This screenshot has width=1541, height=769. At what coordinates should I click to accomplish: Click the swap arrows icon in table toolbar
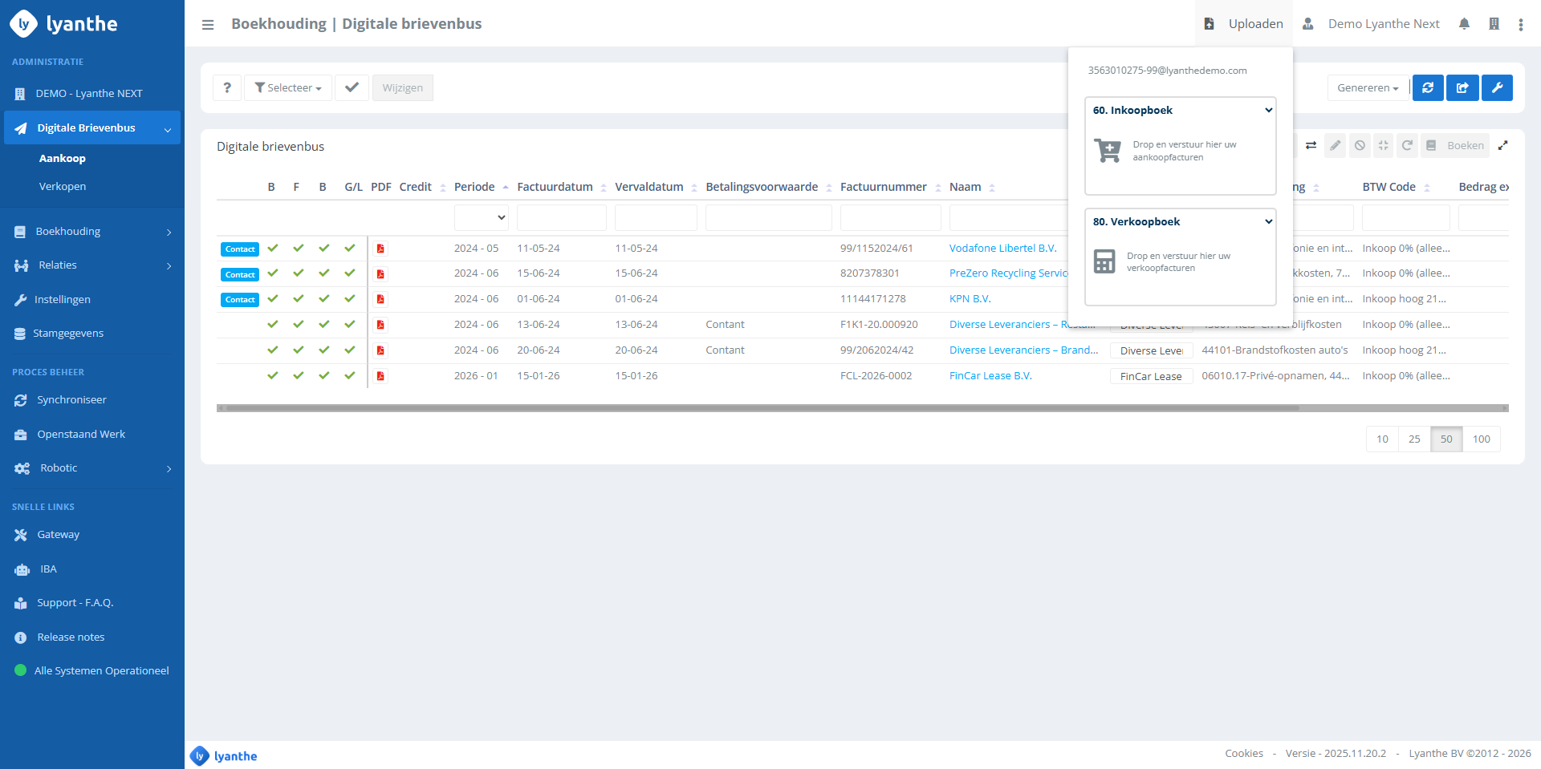click(x=1311, y=146)
